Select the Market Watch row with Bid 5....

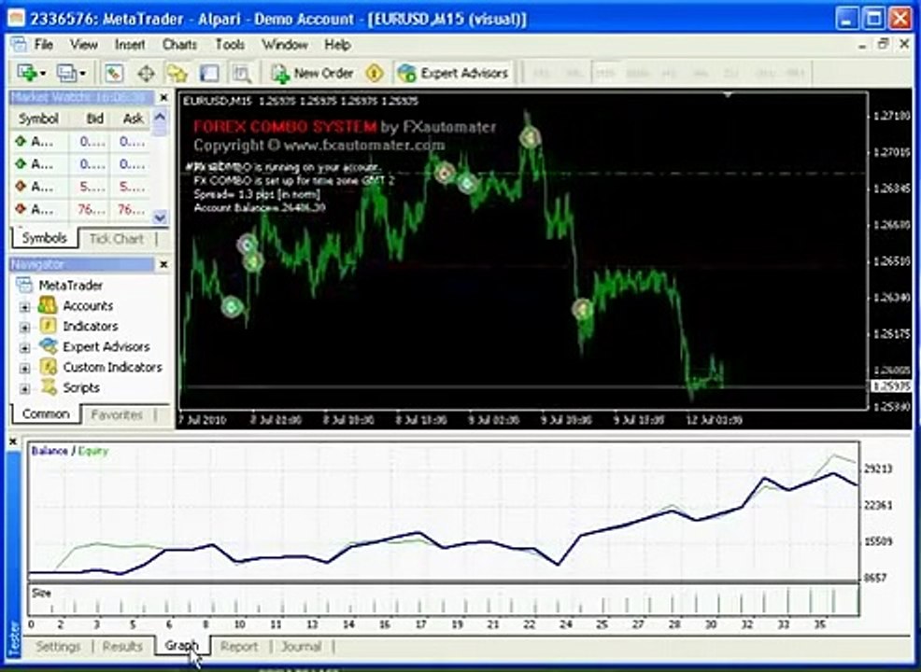(x=81, y=187)
